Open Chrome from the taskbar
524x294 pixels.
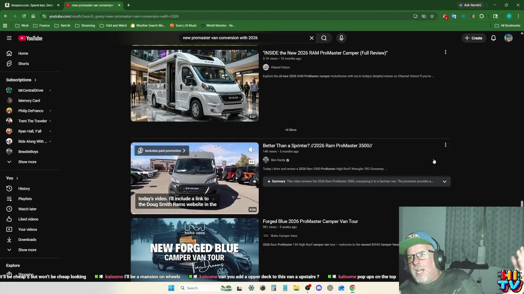click(352, 288)
